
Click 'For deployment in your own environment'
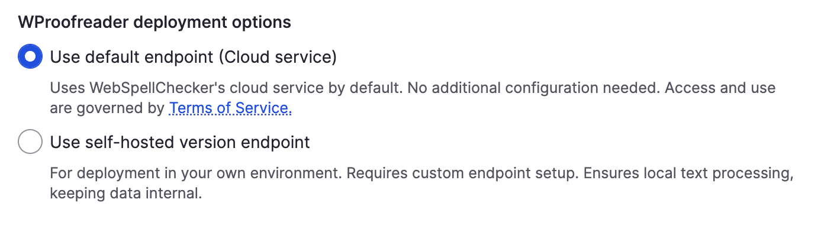point(196,174)
